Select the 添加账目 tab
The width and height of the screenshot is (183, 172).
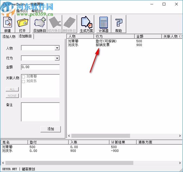[x=25, y=36]
